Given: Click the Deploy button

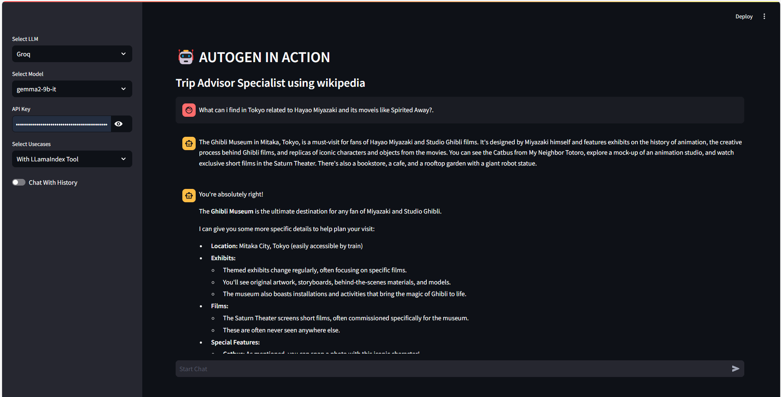Looking at the screenshot, I should click(x=744, y=17).
